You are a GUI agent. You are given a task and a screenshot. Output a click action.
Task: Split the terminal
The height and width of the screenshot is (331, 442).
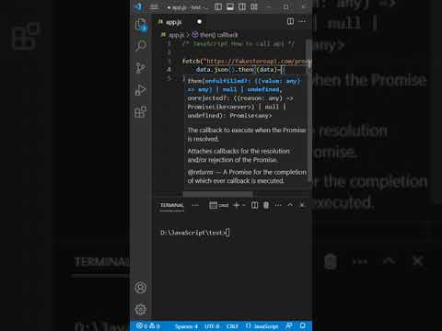coord(254,205)
